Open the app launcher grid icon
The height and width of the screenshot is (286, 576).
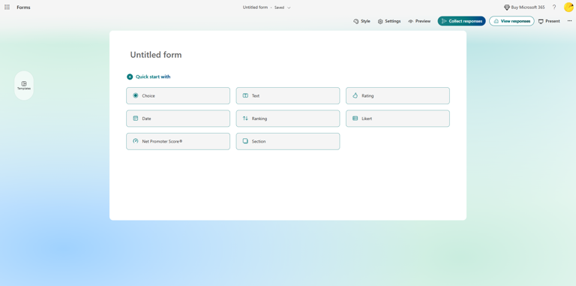7,8
